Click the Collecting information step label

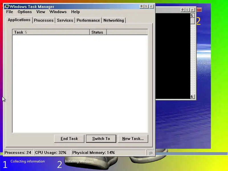coord(28,161)
